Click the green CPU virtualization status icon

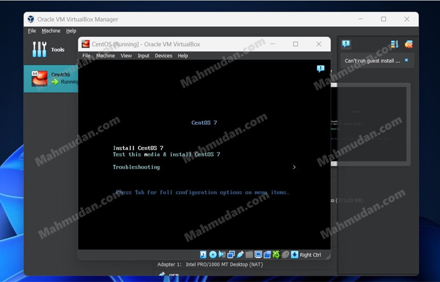(x=276, y=255)
